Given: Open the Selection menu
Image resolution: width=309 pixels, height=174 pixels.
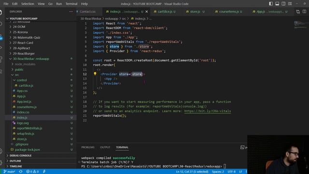Looking at the screenshot, I should (28, 4).
